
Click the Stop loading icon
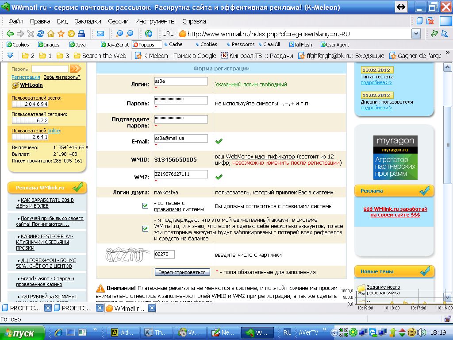tap(31, 34)
